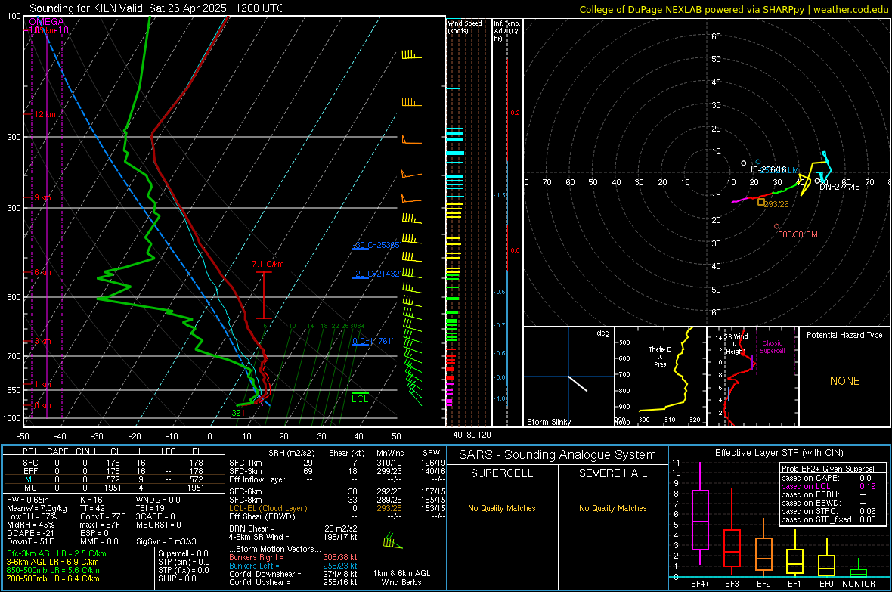Viewport: 892px width, 592px height.
Task: Click the orange square mean-wind marker on hodograph
Action: (761, 202)
